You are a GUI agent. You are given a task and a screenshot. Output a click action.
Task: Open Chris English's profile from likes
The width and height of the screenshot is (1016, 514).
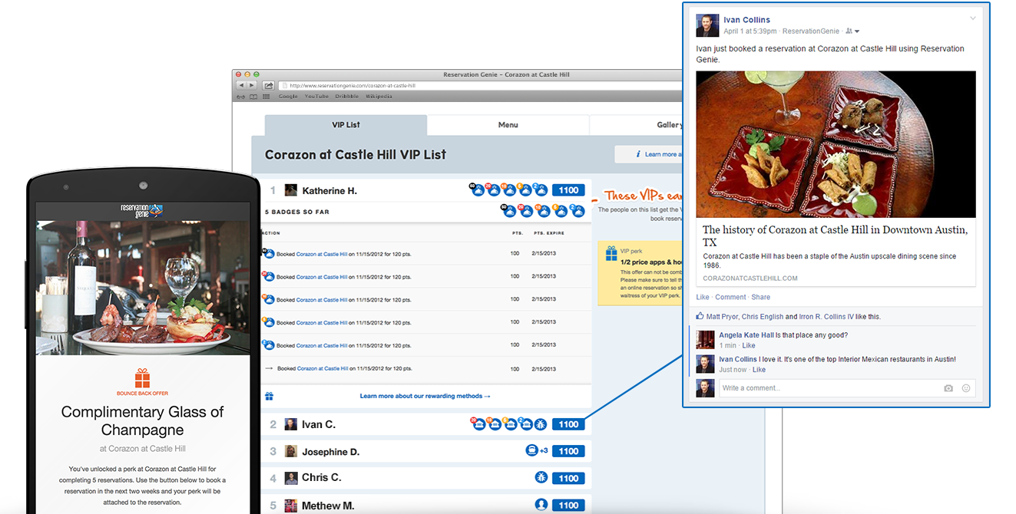763,316
